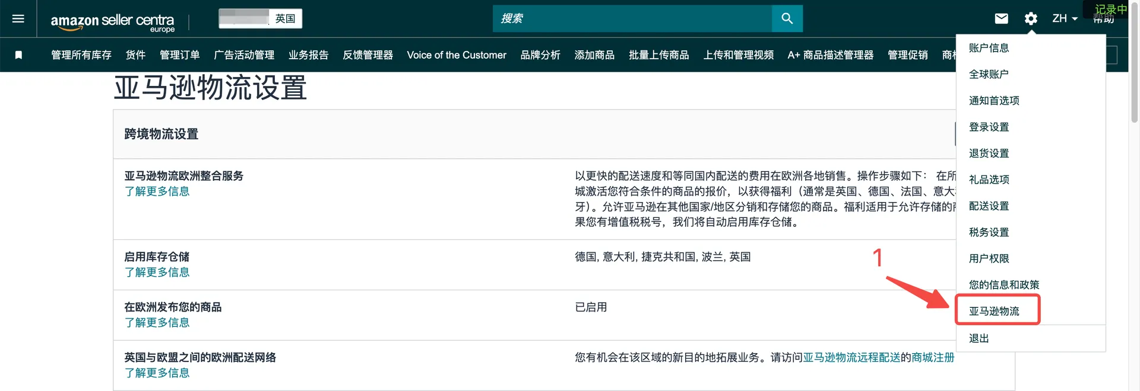
Task: Click the 已启用 status text
Action: pos(591,307)
